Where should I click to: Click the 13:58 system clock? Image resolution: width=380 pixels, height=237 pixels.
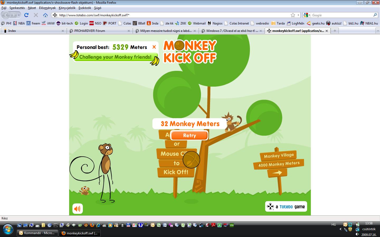point(369,223)
